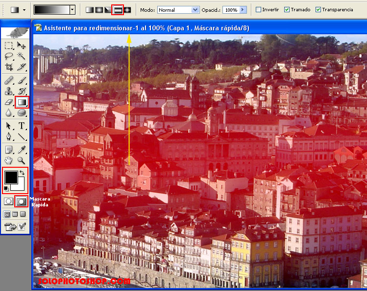Click the black foreground color swatch
Image resolution: width=367 pixels, height=291 pixels.
(x=11, y=177)
